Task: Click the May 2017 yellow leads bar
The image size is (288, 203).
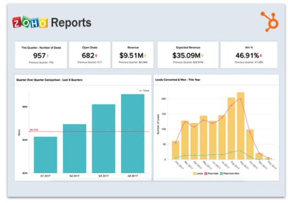Action: [x=203, y=137]
